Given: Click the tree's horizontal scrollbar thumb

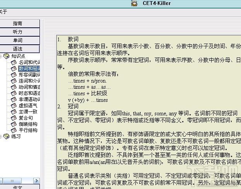Looking at the screenshot, I should [x=12, y=181].
